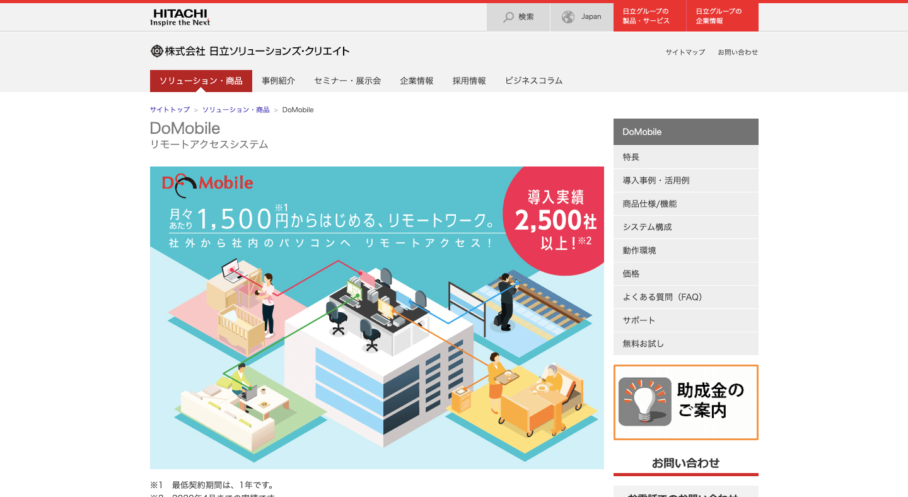Open 動作環境 in the sidebar
The width and height of the screenshot is (908, 497).
point(686,250)
